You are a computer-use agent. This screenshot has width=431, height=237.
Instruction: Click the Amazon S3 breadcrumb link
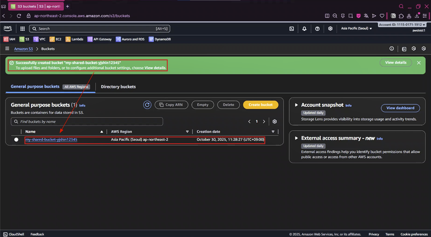[23, 49]
